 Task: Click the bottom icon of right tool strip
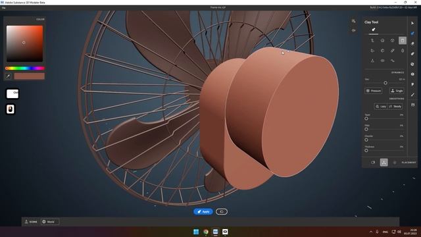pyautogui.click(x=412, y=105)
